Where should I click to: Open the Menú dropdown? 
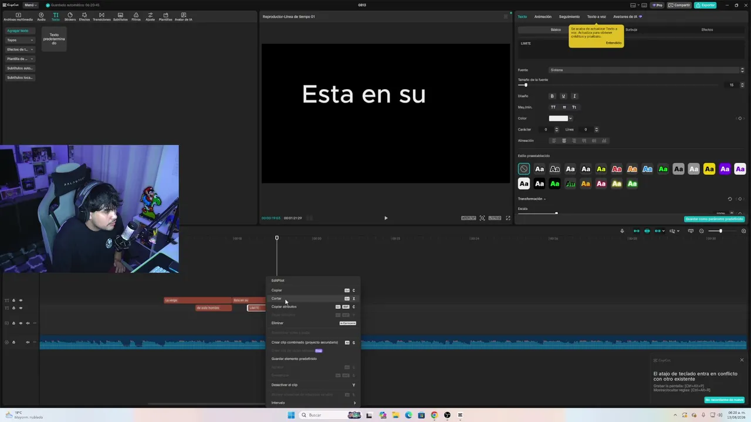point(29,5)
